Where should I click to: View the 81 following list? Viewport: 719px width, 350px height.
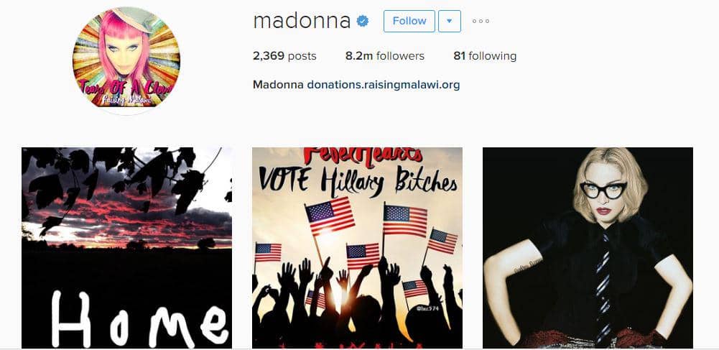click(x=485, y=56)
